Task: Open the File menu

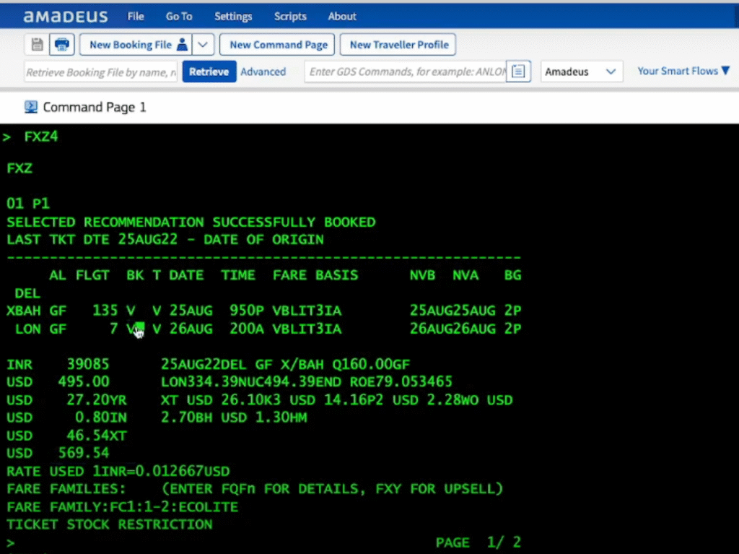Action: tap(136, 16)
